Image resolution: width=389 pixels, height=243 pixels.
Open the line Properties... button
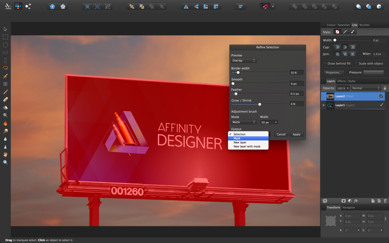point(334,73)
